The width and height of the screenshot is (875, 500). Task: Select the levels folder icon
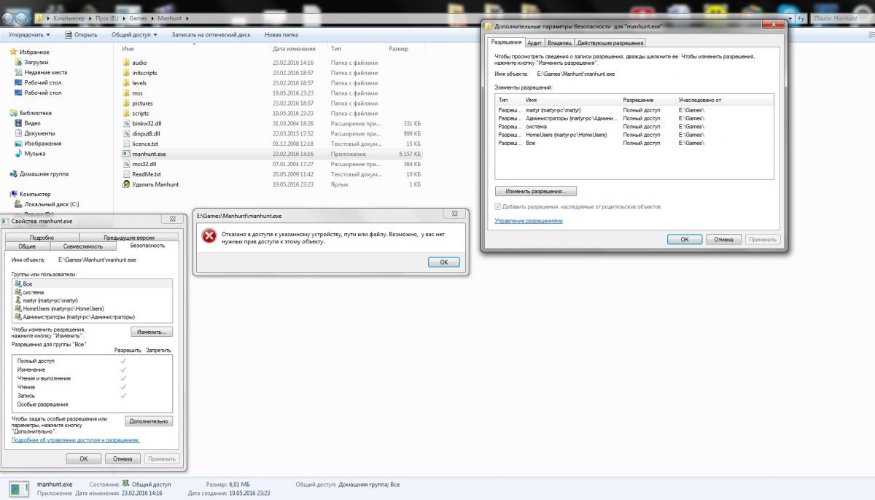(x=126, y=83)
